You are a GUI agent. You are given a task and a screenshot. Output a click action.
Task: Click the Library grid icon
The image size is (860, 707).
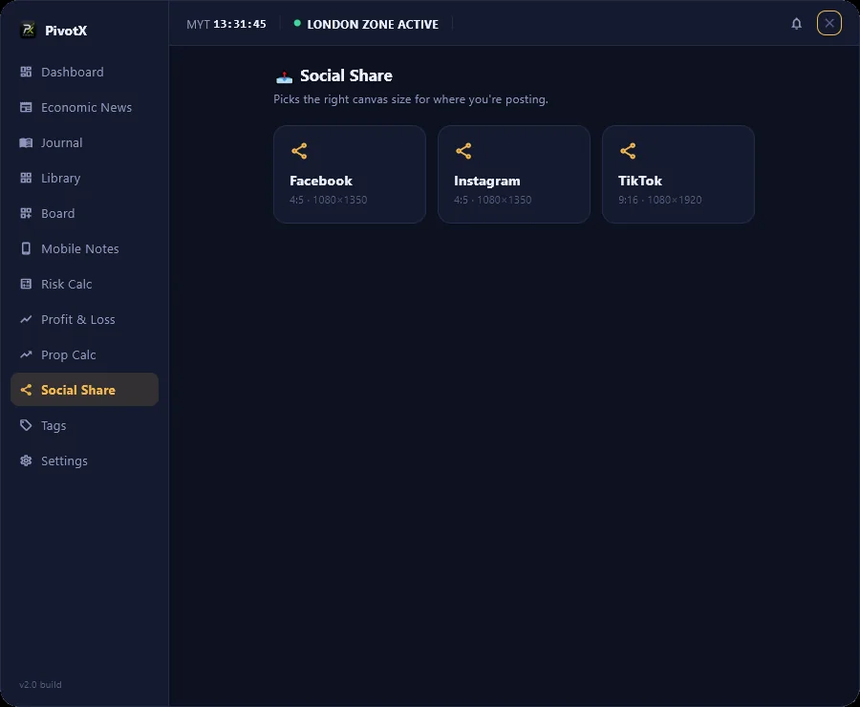26,178
